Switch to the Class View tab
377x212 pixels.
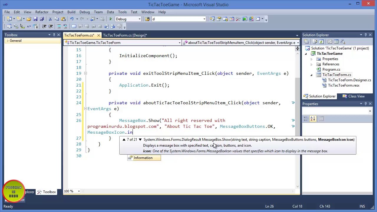[x=353, y=96]
